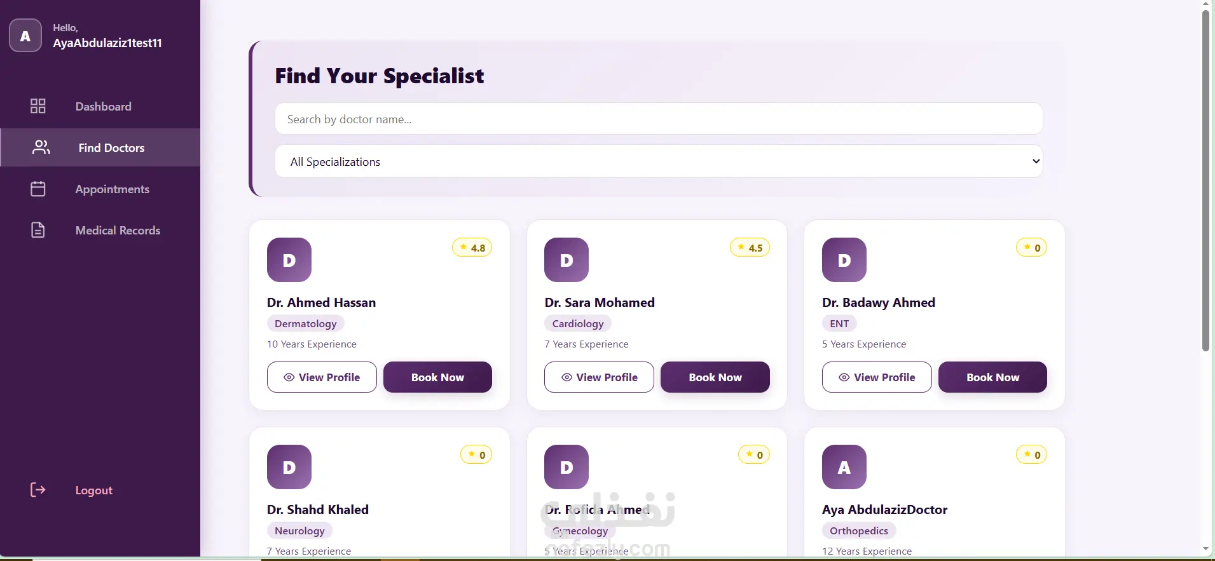Open the All Specializations dropdown
This screenshot has height=561, width=1215.
(659, 161)
